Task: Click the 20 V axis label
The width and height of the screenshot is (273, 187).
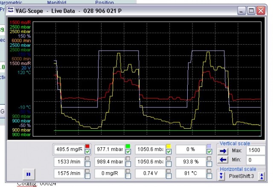Action: click(x=26, y=68)
